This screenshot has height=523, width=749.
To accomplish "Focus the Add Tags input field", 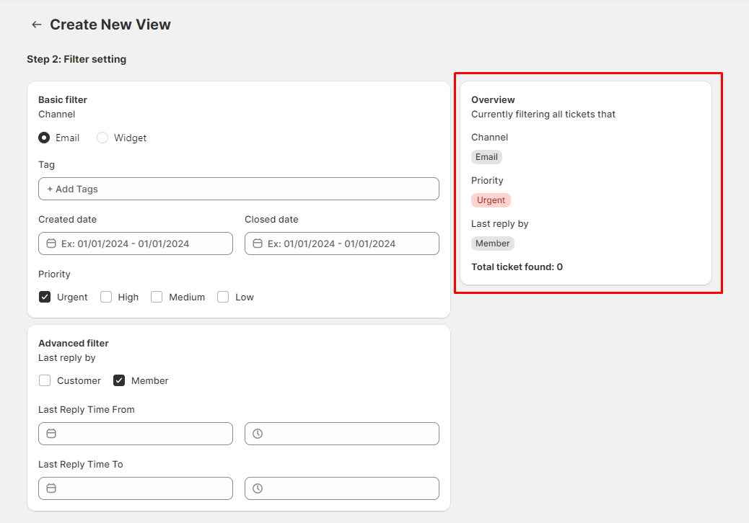I will coord(239,189).
